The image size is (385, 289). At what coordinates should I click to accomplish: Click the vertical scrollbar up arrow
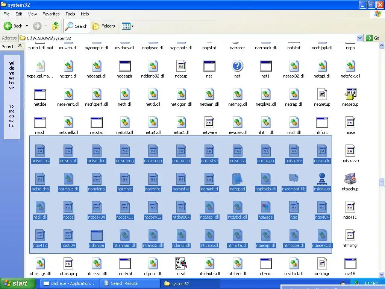(382, 45)
